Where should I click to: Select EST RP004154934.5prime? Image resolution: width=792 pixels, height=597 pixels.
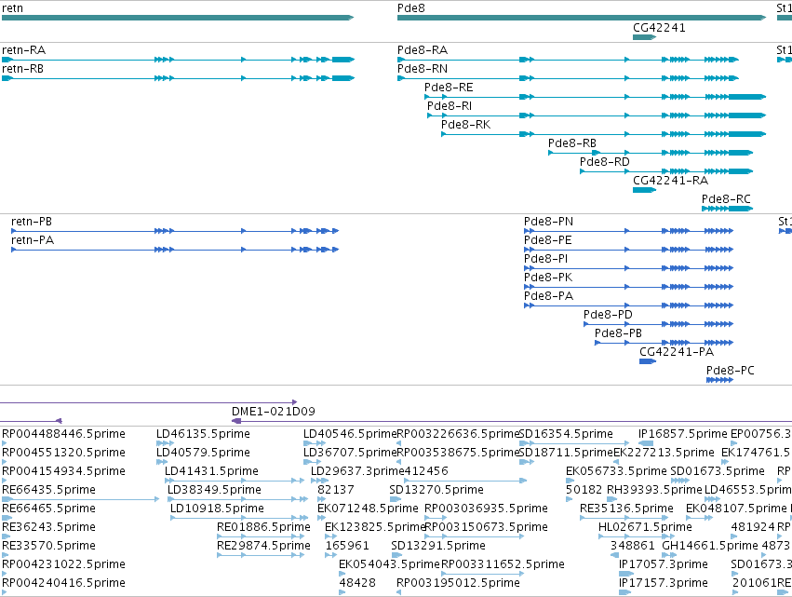click(x=63, y=471)
